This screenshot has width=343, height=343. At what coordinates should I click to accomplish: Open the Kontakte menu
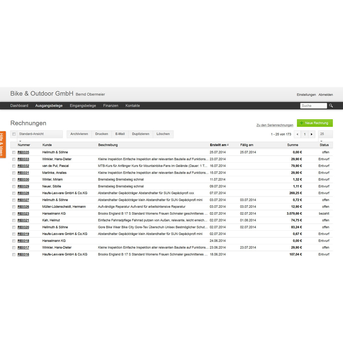point(133,106)
